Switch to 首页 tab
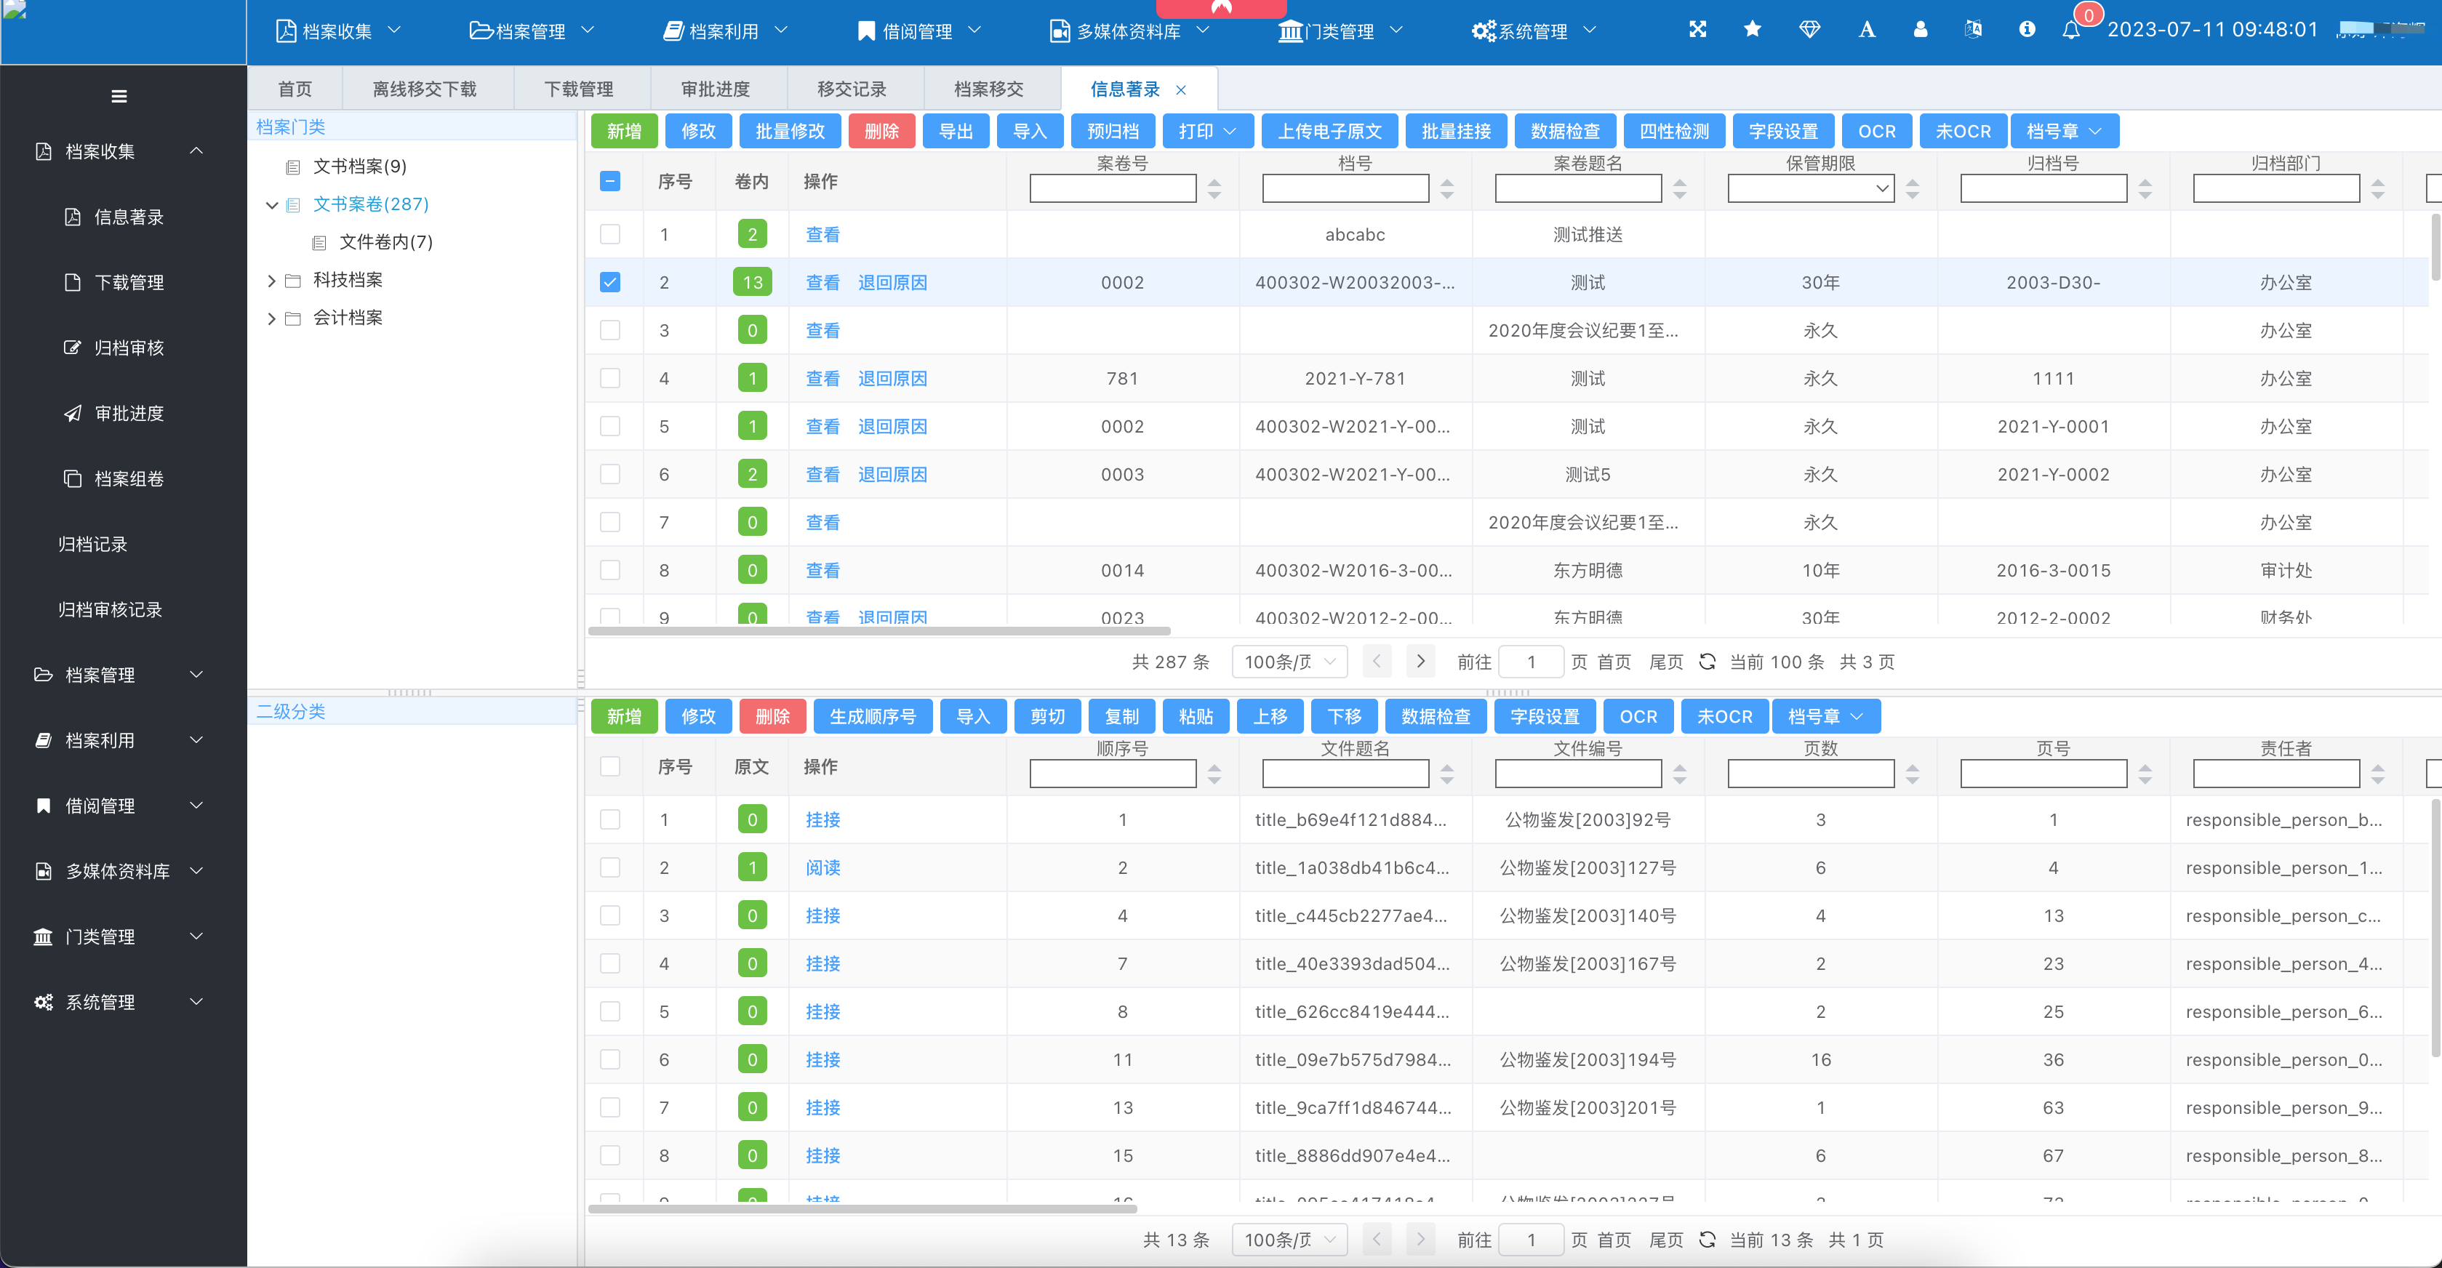The height and width of the screenshot is (1268, 2442). click(x=295, y=89)
